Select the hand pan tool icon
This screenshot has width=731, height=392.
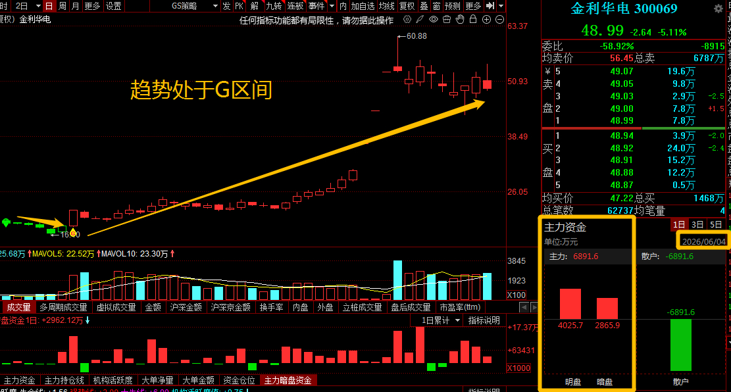coord(460,20)
